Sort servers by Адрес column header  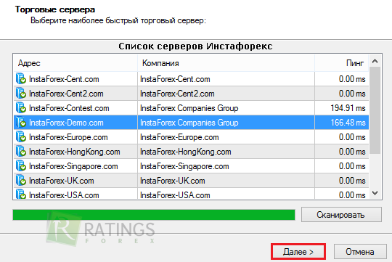[x=75, y=63]
